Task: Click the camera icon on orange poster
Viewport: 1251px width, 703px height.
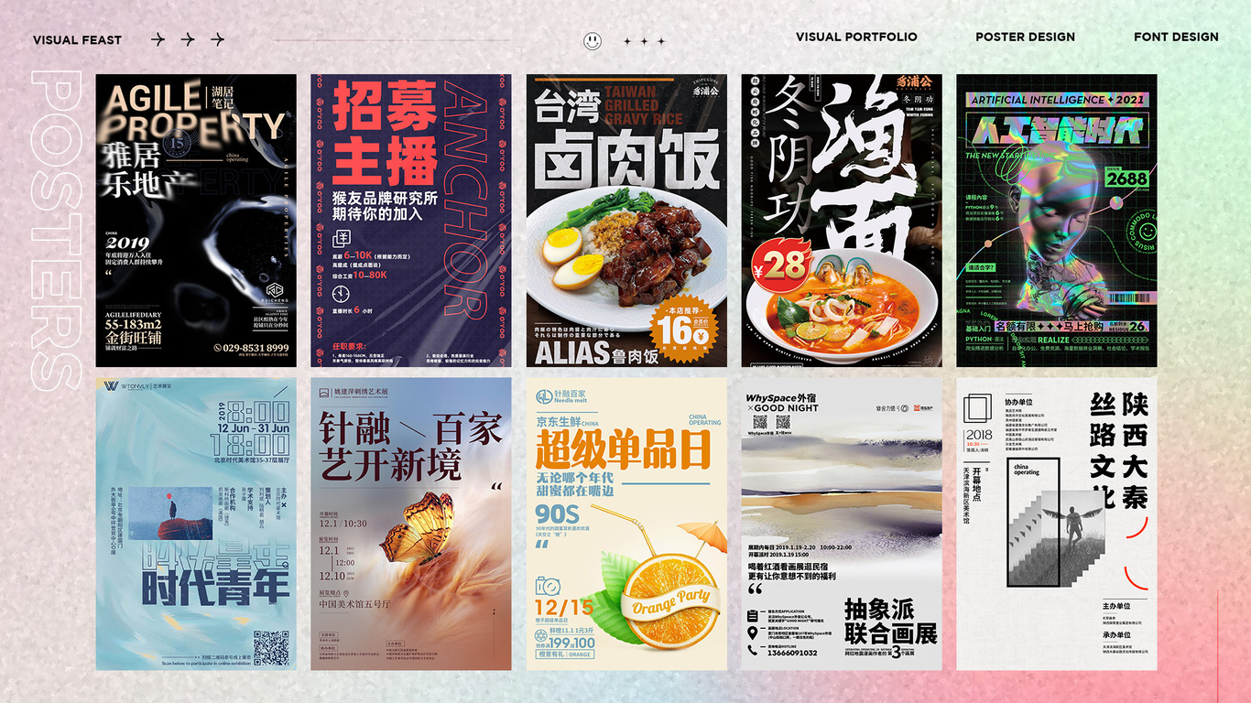Action: pos(549,584)
